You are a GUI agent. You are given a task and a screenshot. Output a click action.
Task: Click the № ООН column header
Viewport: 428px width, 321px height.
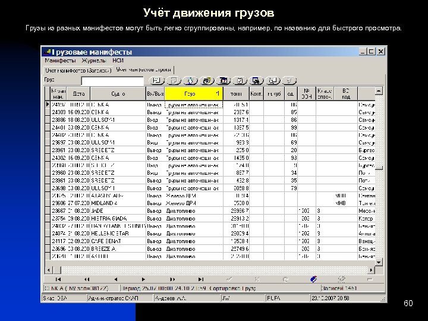click(x=307, y=94)
